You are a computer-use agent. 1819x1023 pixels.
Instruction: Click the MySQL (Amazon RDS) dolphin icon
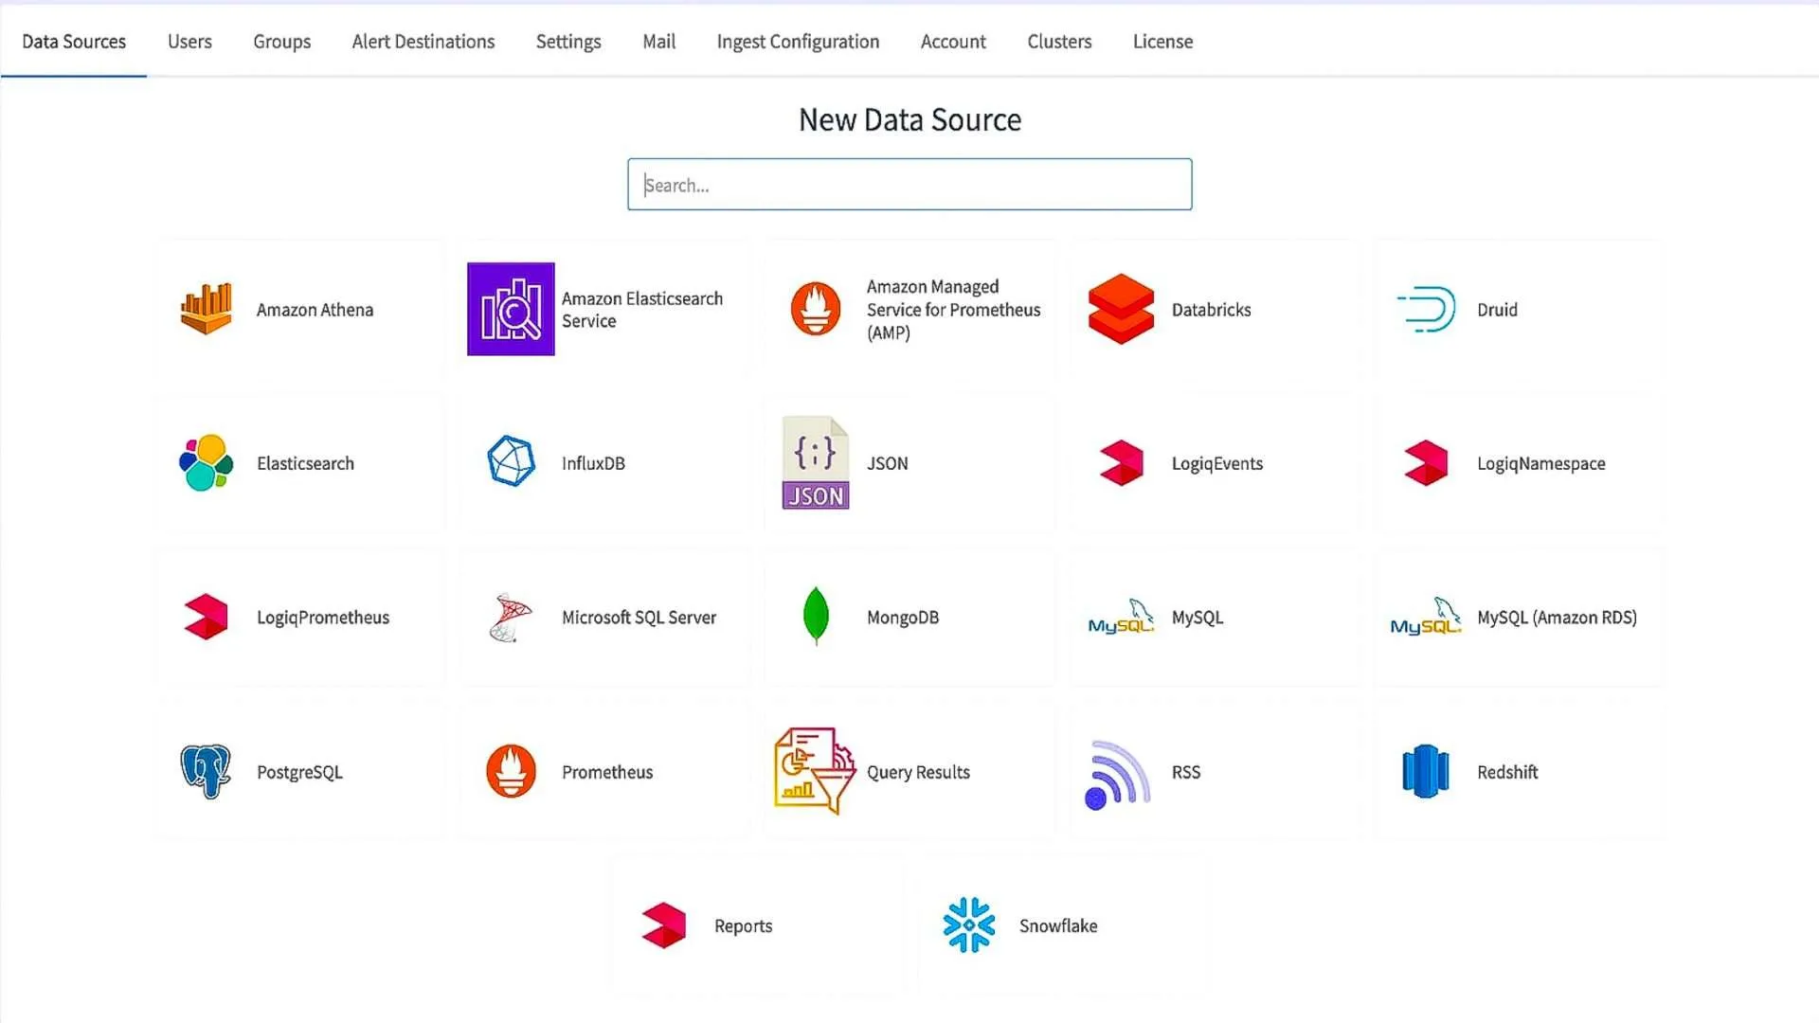(x=1426, y=617)
